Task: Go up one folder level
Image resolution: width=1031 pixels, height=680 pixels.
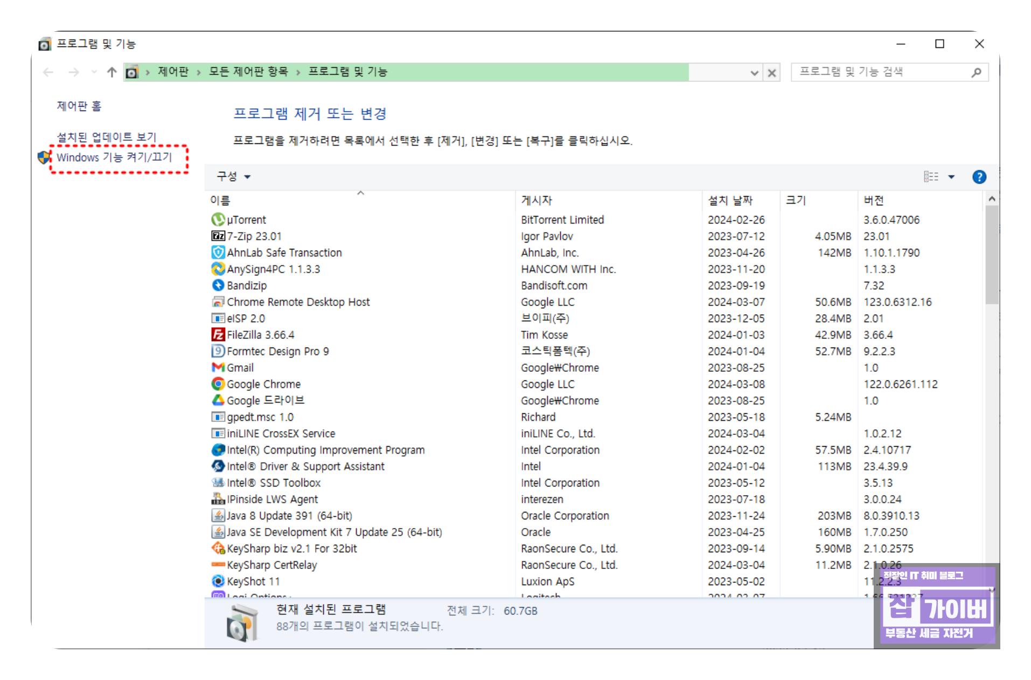Action: (x=112, y=72)
